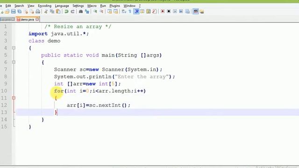
Task: Click the Replace toolbar icon
Action: tap(87, 11)
